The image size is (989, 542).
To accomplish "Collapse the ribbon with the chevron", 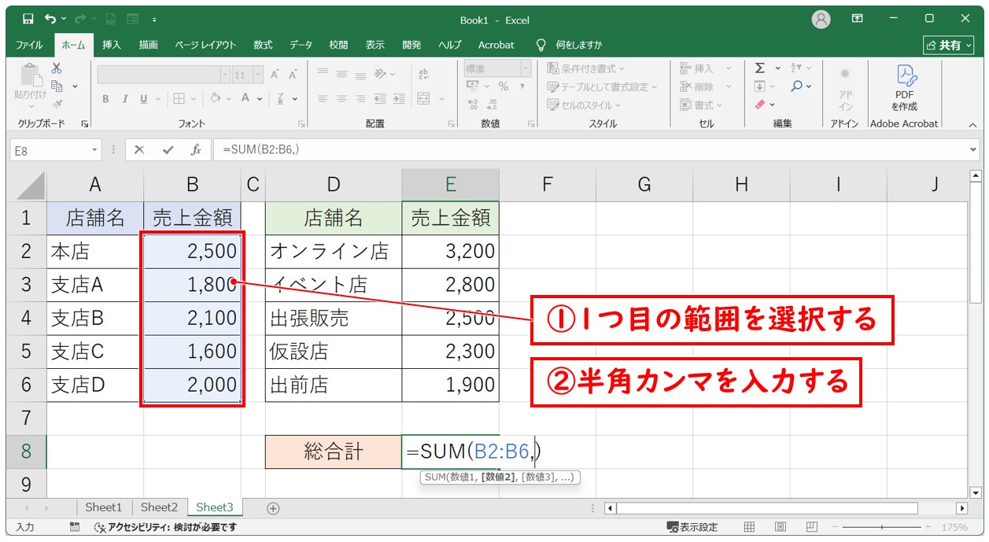I will pos(972,125).
